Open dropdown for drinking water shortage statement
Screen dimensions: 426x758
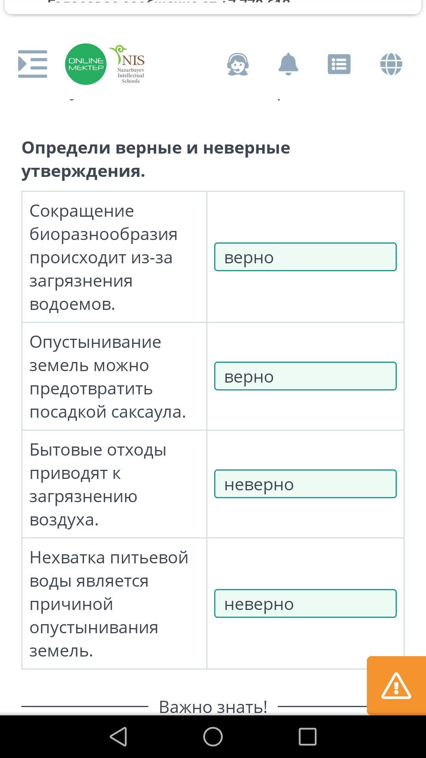point(305,604)
